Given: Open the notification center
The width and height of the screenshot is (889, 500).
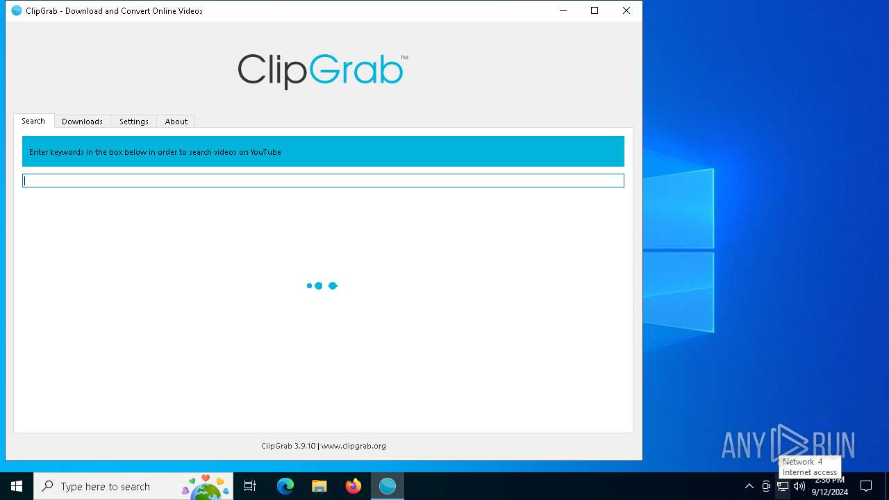Looking at the screenshot, I should click(x=866, y=486).
